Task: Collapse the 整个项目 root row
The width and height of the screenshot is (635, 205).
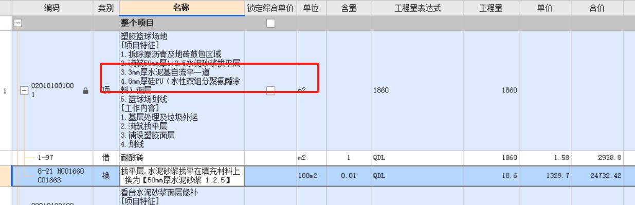Action: [17, 23]
